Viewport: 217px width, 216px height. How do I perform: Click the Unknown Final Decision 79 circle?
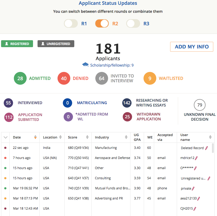point(200,105)
